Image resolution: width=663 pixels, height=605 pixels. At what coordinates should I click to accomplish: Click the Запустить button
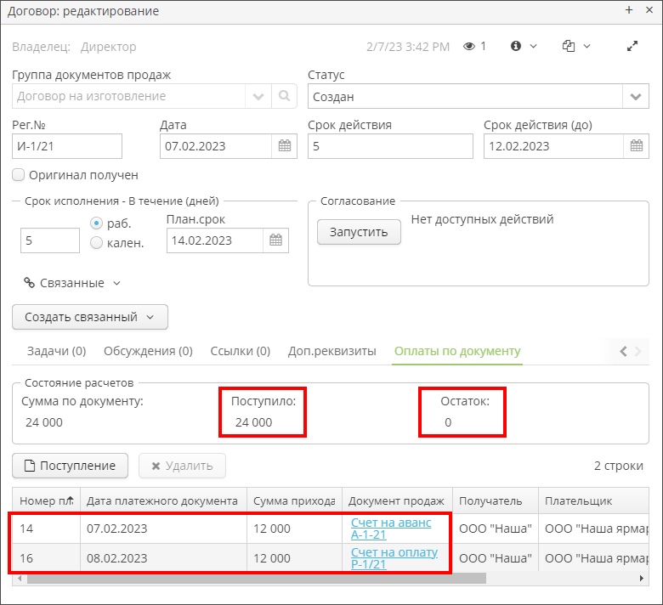359,232
